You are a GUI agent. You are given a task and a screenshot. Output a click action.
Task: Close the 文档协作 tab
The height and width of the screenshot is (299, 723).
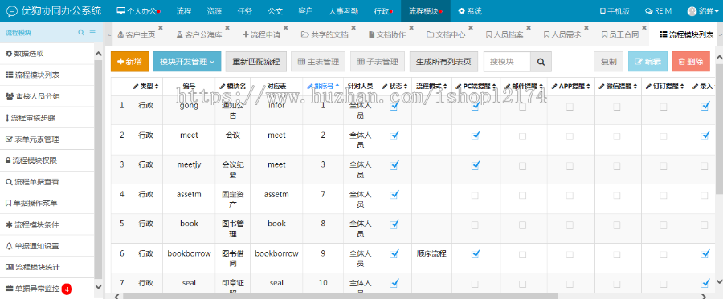411,27
